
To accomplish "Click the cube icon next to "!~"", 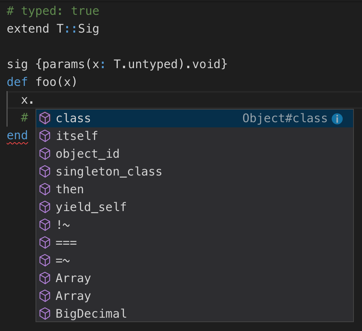I will click(45, 225).
